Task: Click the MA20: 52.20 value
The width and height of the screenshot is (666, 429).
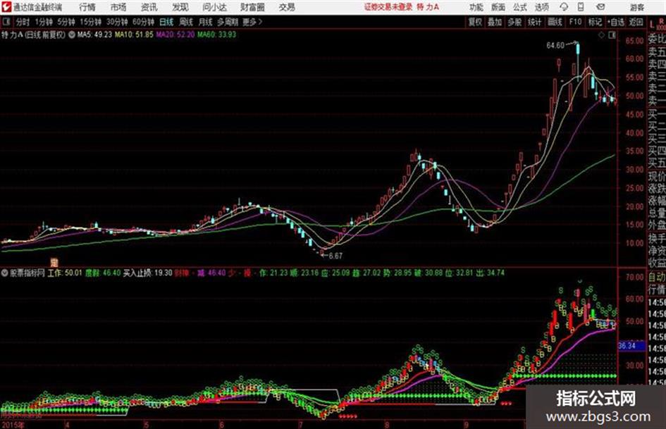Action: click(175, 35)
